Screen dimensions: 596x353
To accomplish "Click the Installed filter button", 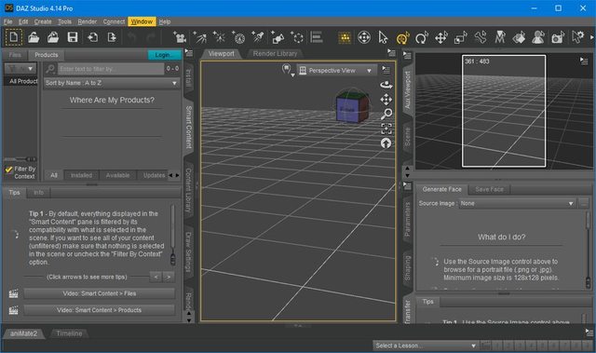I will click(81, 175).
